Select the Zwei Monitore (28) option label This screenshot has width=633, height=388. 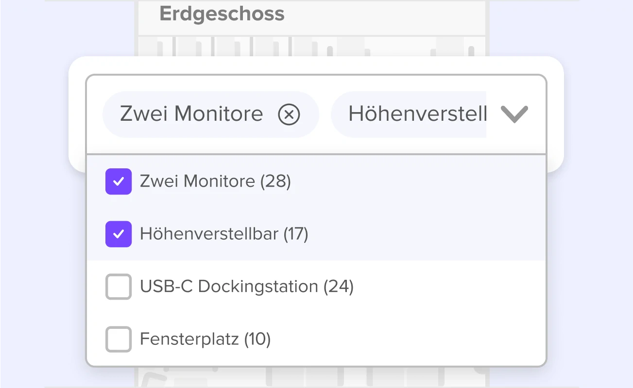[x=215, y=181]
